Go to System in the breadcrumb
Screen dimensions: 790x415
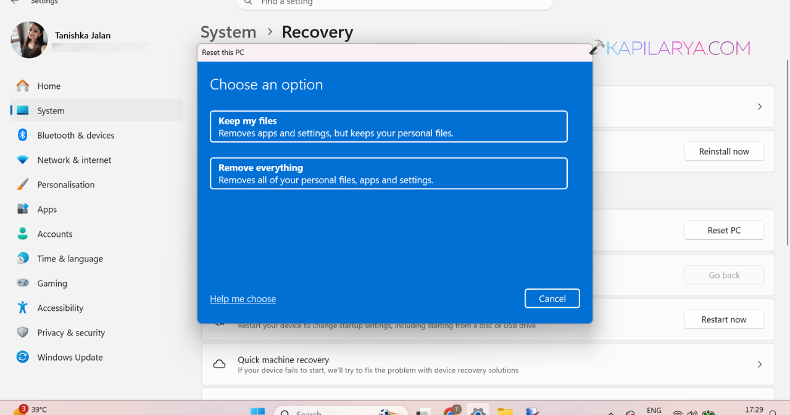tap(228, 32)
